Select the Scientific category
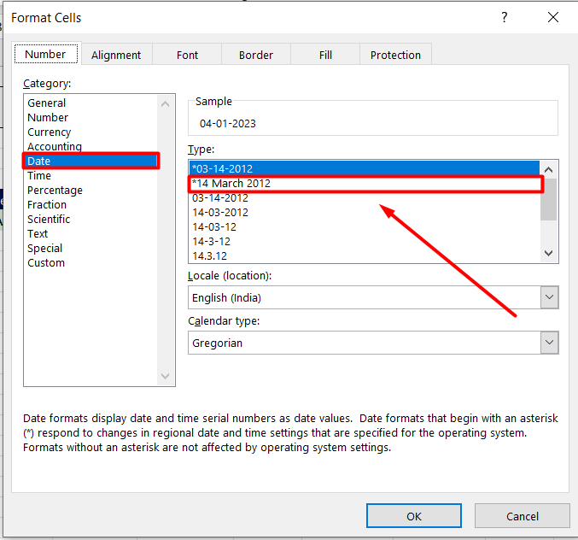Viewport: 578px width, 540px height. click(x=91, y=219)
